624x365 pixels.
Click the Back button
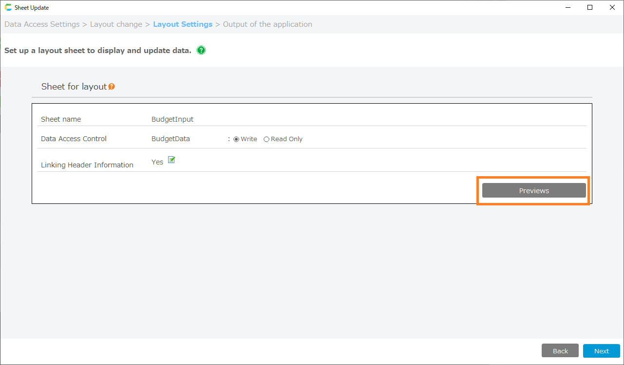point(560,351)
